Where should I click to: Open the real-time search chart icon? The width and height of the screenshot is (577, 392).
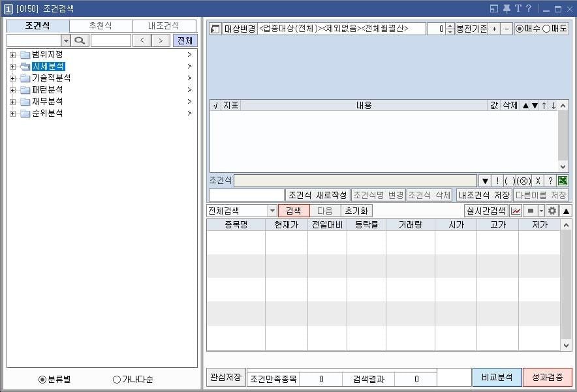[515, 211]
